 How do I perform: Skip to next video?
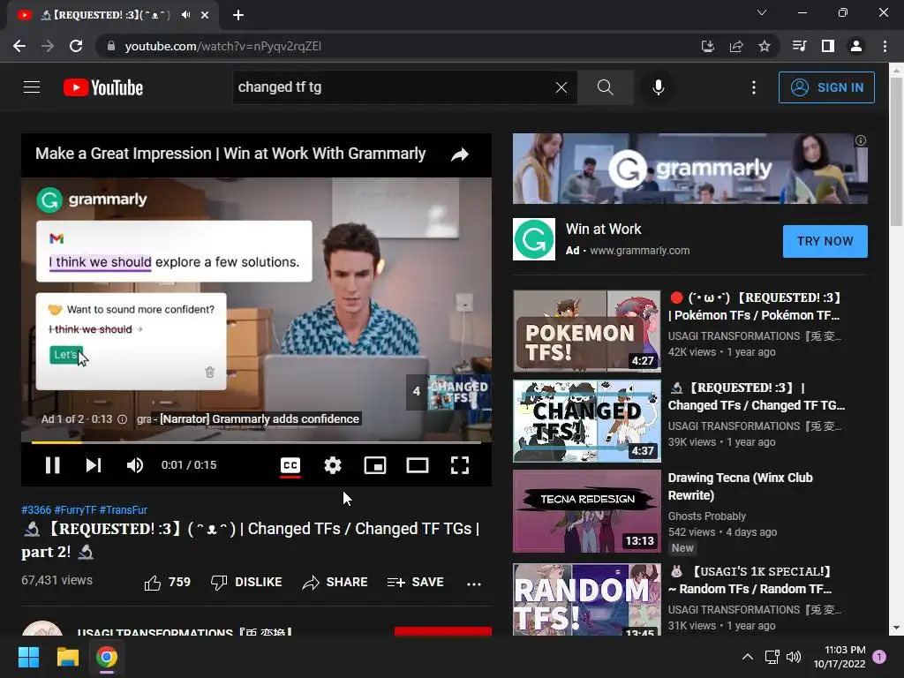94,465
